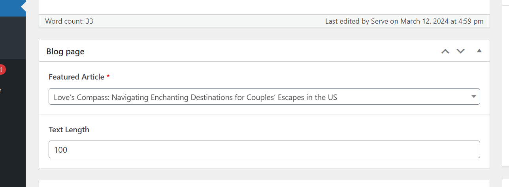Move the Blog page box up
The height and width of the screenshot is (187, 509).
click(445, 51)
